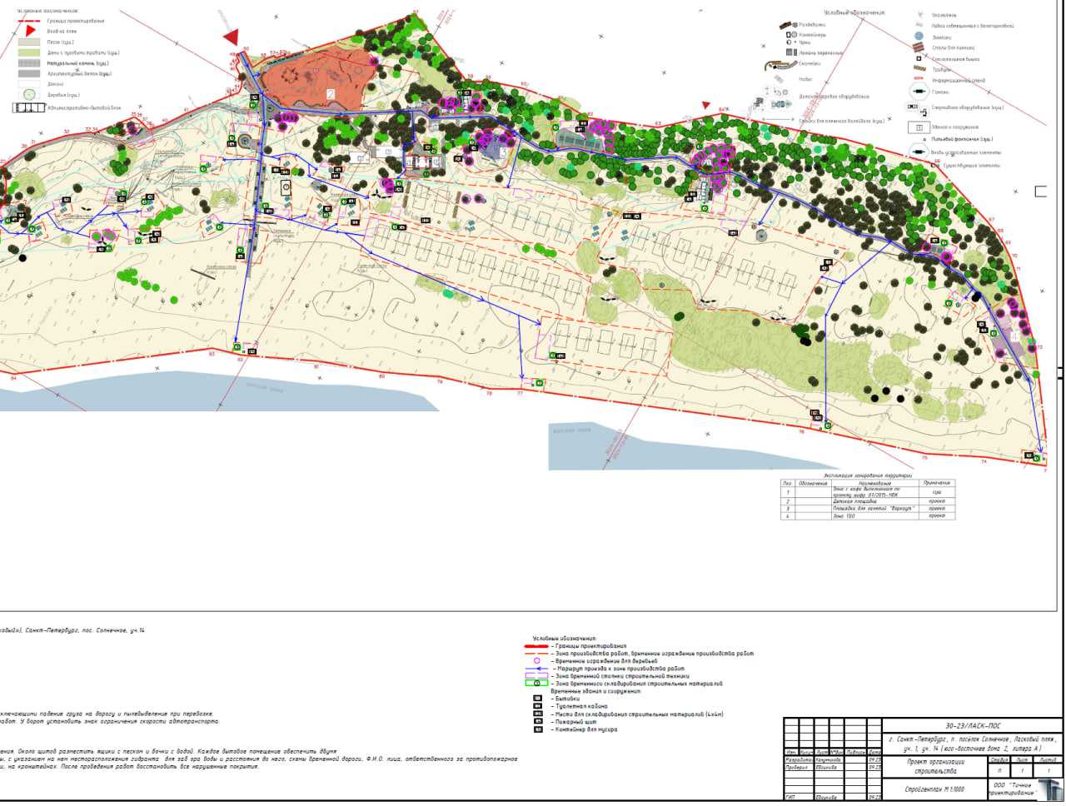
Task: Select the gray natural stone legend swatch
Action: click(x=29, y=63)
